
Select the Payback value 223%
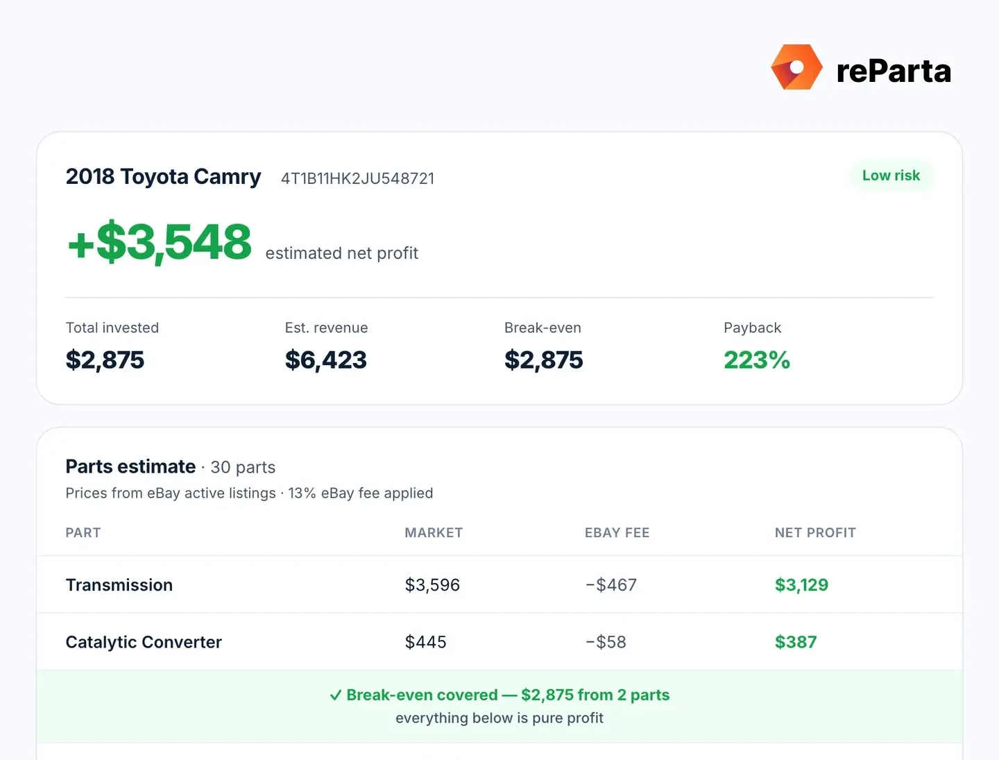click(x=757, y=360)
